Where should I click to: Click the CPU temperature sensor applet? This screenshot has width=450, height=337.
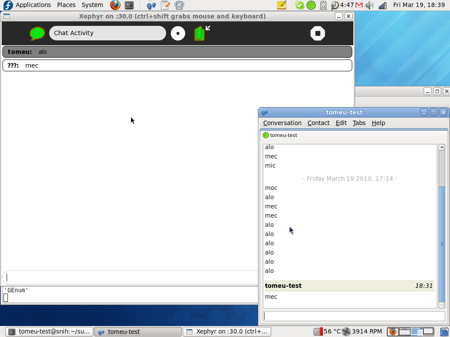click(327, 332)
